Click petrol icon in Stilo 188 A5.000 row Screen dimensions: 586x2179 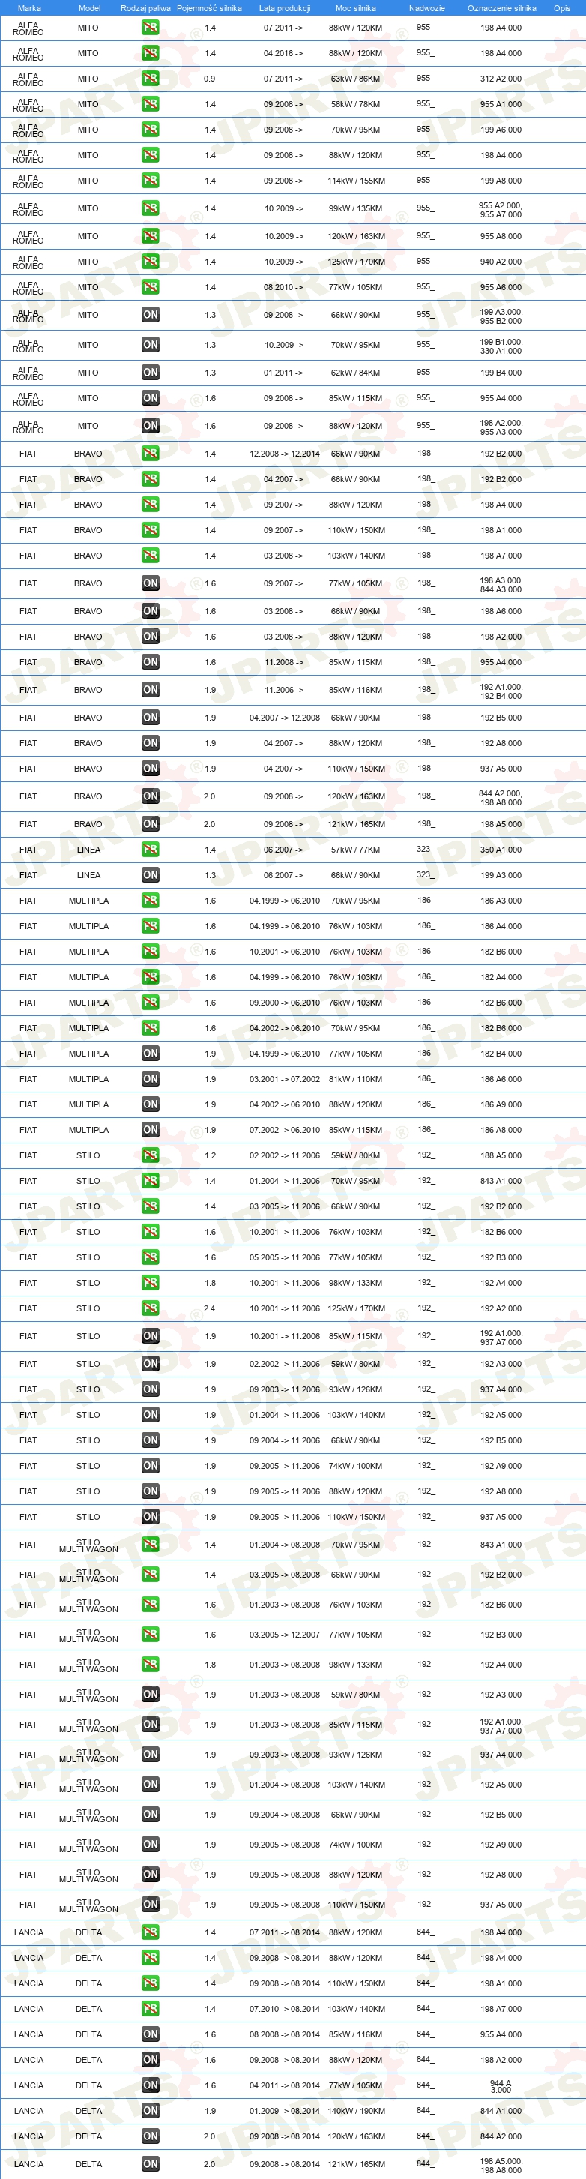point(151,1155)
